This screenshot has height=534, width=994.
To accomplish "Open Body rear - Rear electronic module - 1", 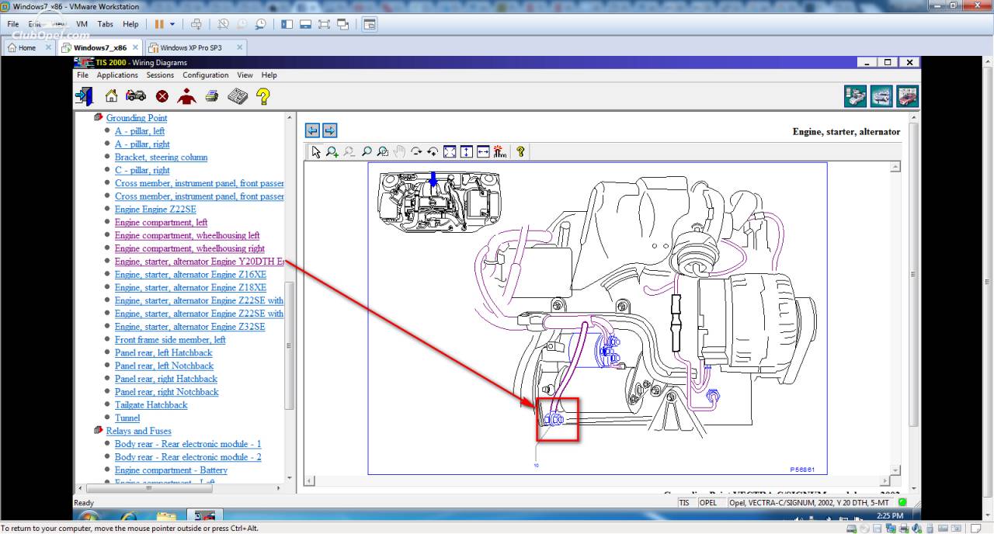I will [x=188, y=444].
